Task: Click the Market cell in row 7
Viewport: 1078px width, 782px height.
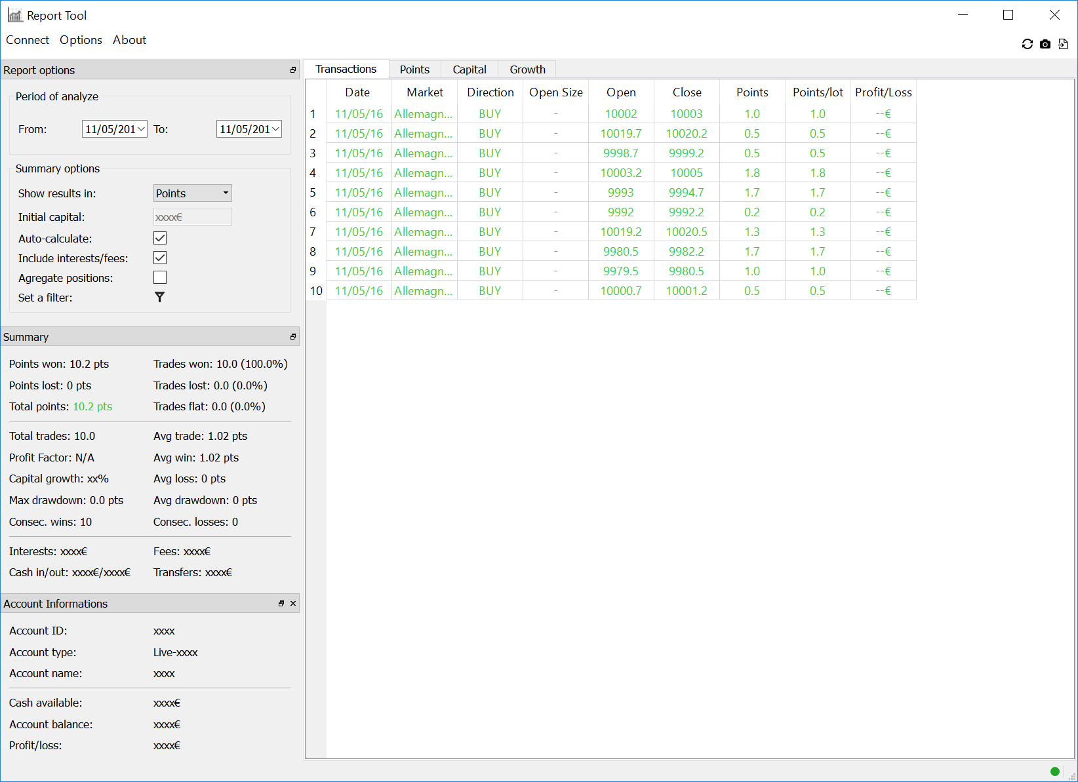Action: 424,232
